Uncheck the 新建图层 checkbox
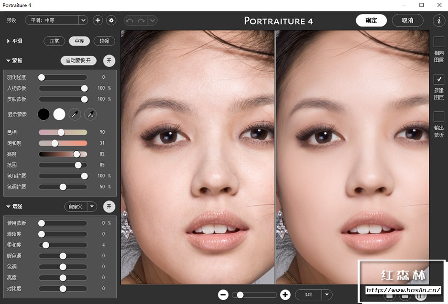This screenshot has width=448, height=304. point(438,79)
